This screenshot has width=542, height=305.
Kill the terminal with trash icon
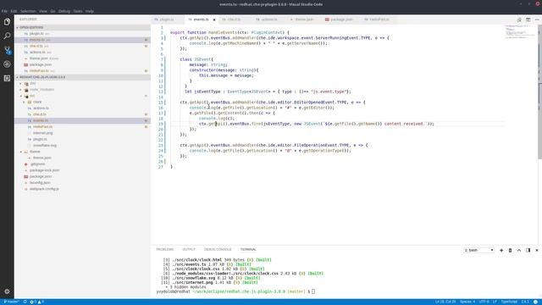tap(510, 250)
